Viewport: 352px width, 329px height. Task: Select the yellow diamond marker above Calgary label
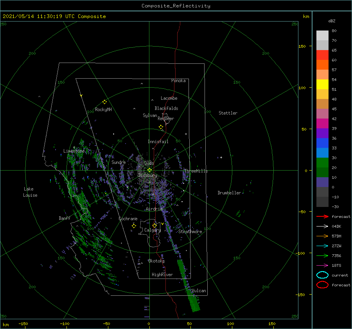pyautogui.click(x=154, y=225)
